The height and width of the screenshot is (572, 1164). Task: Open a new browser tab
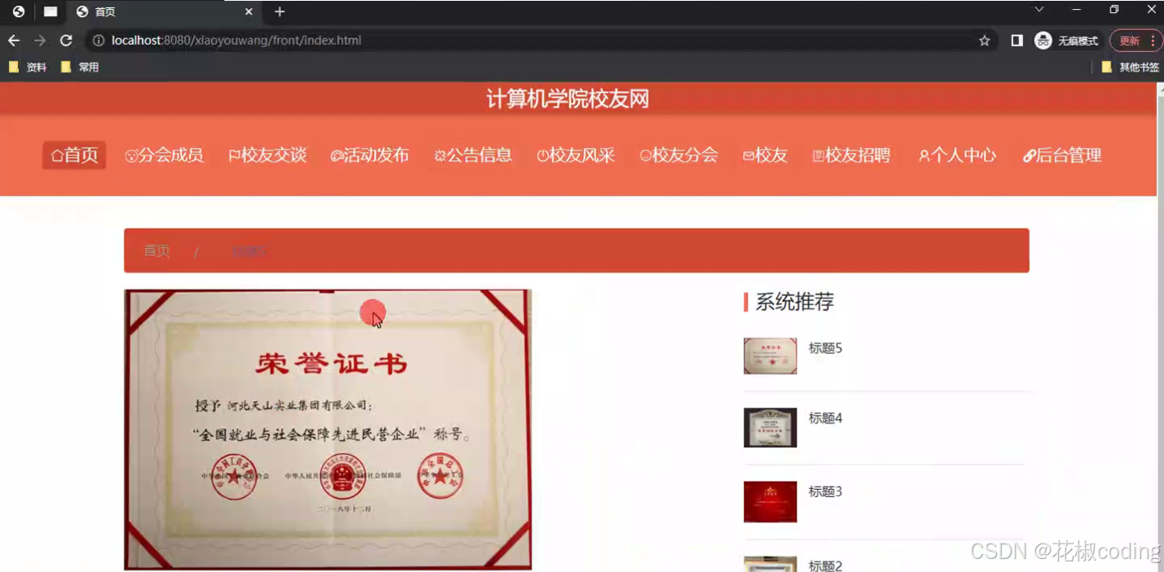[x=279, y=11]
